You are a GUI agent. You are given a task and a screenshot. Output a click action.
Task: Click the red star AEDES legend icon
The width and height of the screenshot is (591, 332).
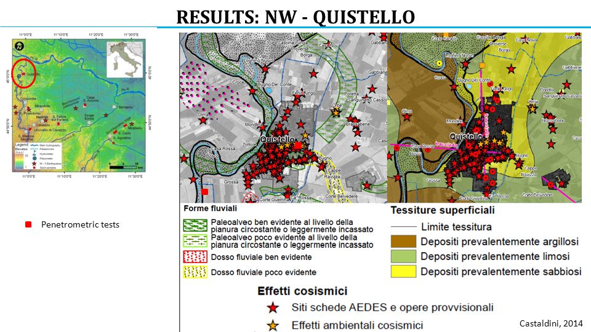pyautogui.click(x=273, y=308)
